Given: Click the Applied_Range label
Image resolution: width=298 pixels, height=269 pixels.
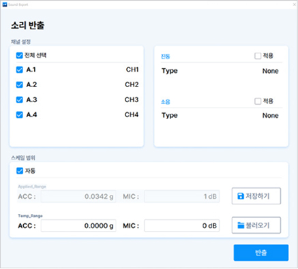Looking at the screenshot, I should tap(32, 187).
